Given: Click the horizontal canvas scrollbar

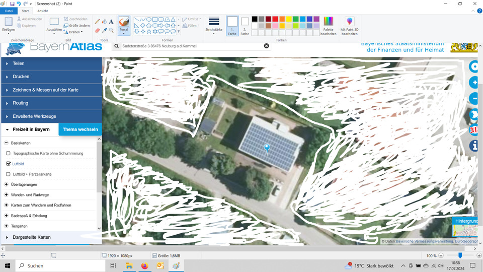Looking at the screenshot, I should (x=235, y=248).
